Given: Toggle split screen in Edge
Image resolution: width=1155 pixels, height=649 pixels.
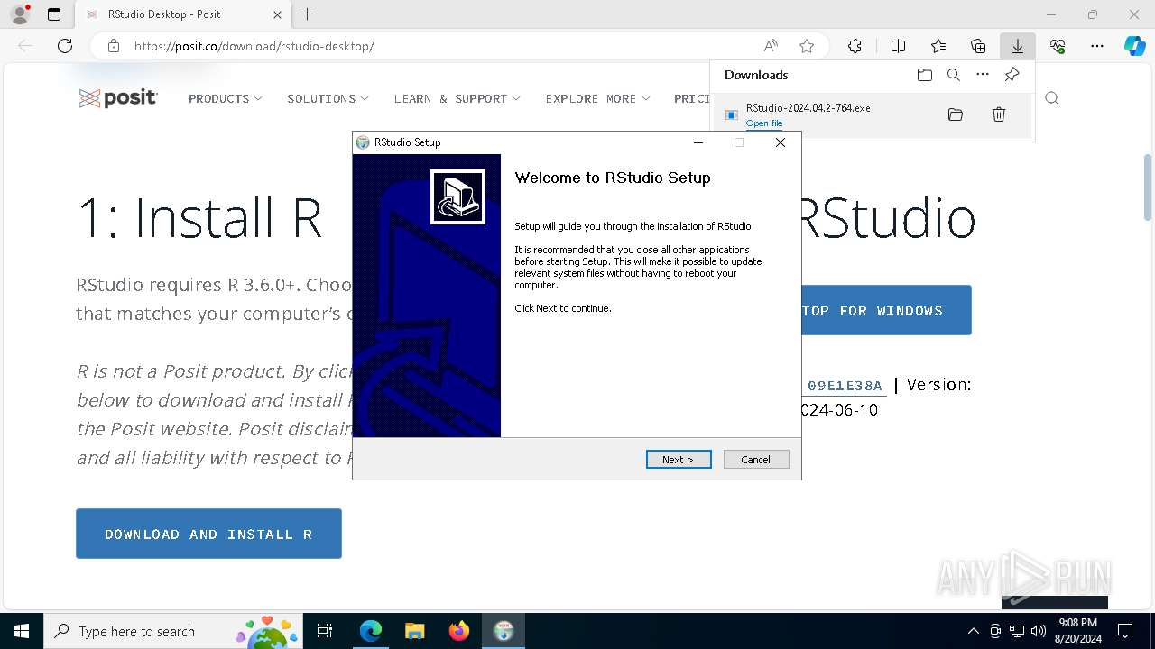Looking at the screenshot, I should click(x=898, y=46).
